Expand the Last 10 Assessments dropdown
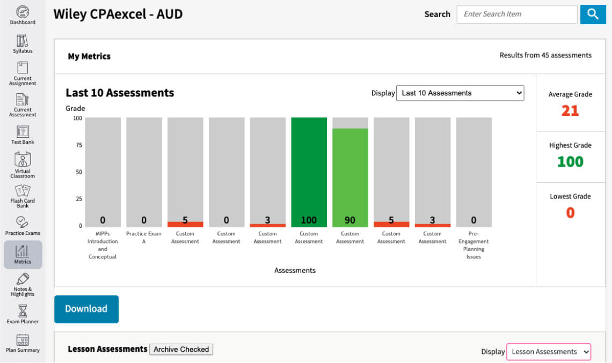This screenshot has height=363, width=612. pyautogui.click(x=460, y=93)
